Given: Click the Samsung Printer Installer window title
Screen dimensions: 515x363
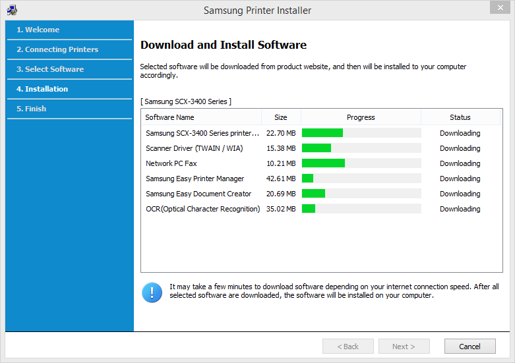Looking at the screenshot, I should pos(257,10).
